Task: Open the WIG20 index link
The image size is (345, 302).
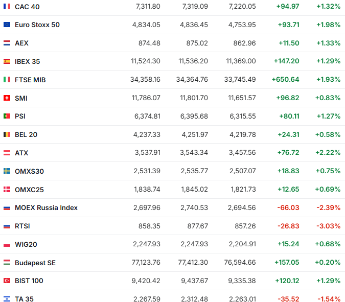Action: (26, 244)
